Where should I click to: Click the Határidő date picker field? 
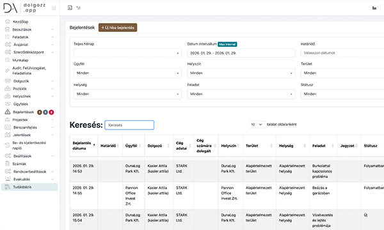tap(342, 53)
